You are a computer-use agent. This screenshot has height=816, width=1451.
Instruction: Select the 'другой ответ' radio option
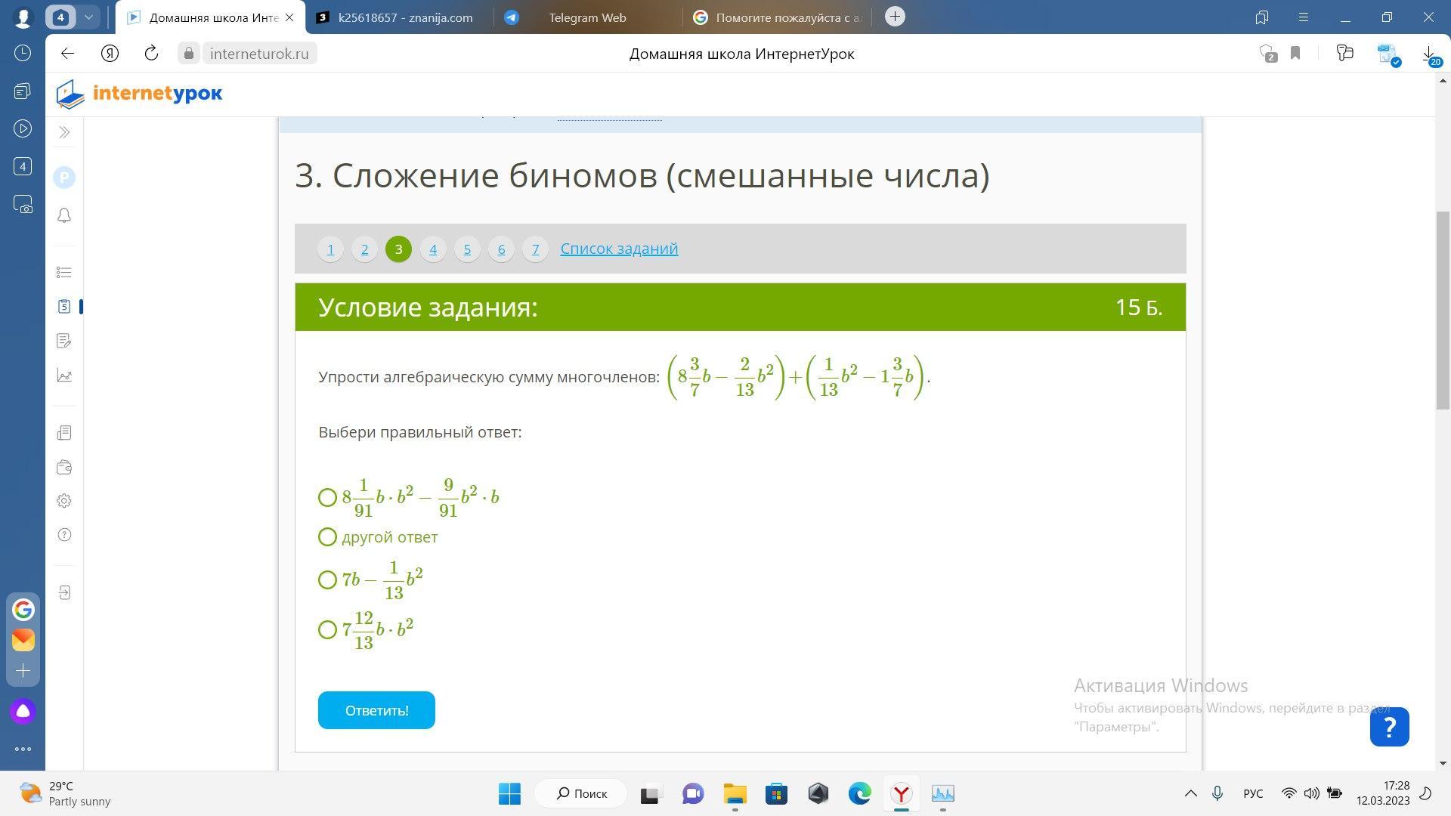click(327, 537)
